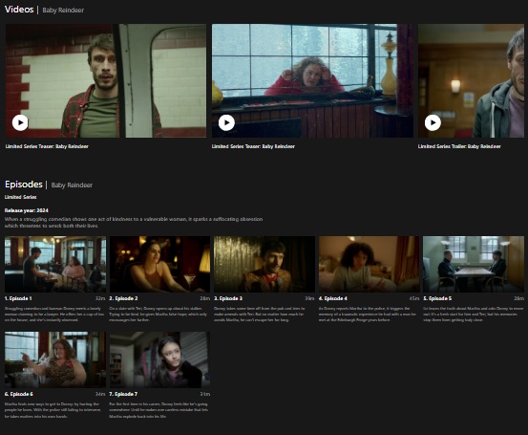Click the 'Episodes' section heading
Image resolution: width=528 pixels, height=435 pixels.
point(24,185)
